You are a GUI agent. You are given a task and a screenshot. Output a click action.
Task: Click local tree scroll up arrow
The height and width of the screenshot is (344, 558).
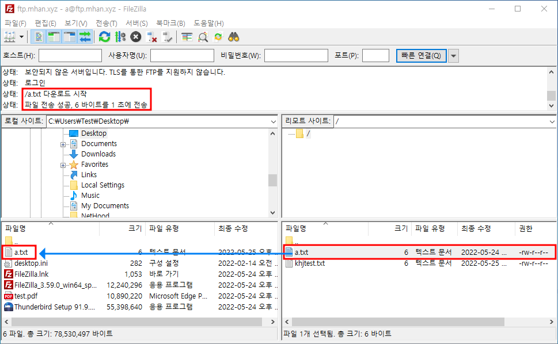[x=272, y=133]
